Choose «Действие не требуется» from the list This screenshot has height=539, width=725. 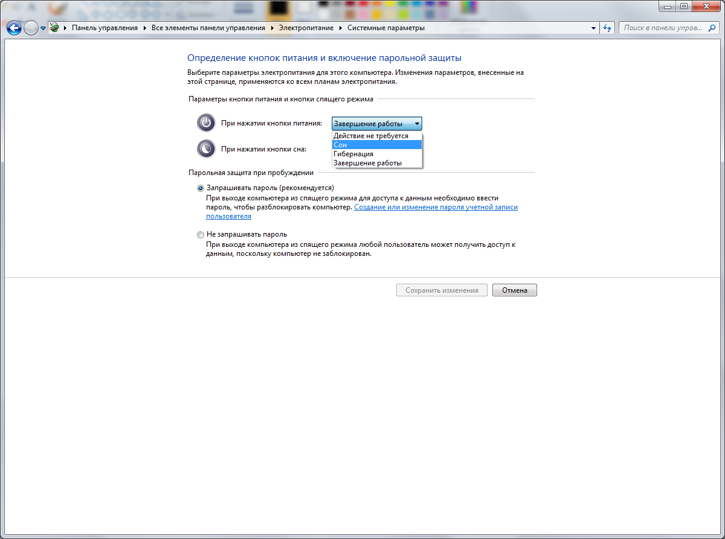[x=377, y=136]
